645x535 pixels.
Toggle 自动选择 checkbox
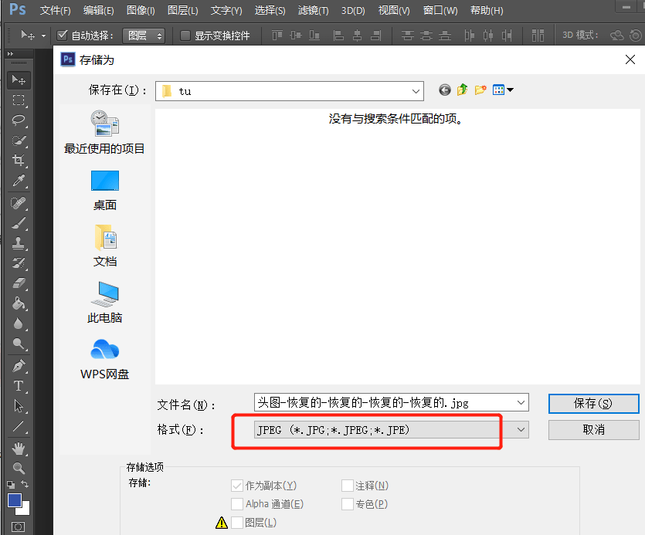[x=62, y=36]
